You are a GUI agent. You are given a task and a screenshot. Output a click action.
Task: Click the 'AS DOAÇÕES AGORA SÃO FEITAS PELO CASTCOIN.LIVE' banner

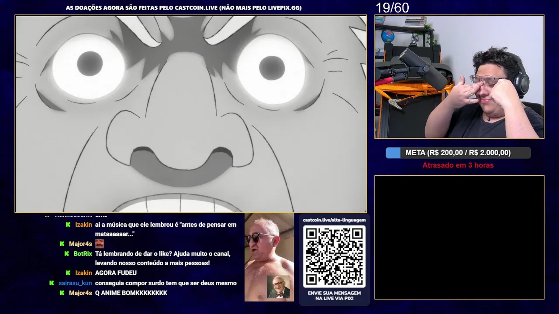tap(184, 8)
